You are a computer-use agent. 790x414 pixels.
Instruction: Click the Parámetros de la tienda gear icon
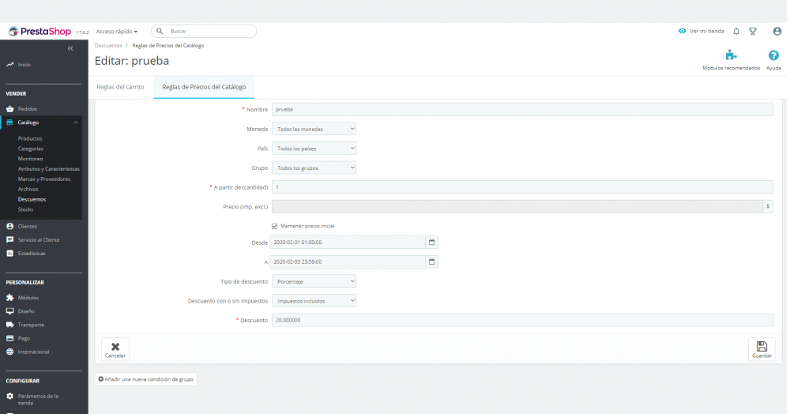(9, 397)
